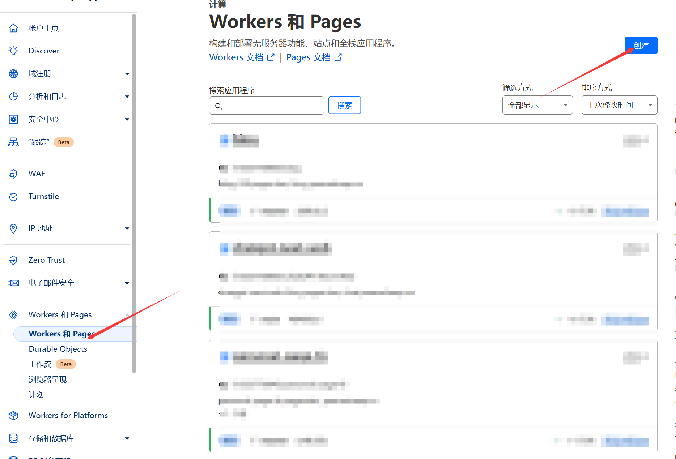Click the domain registration globe icon

click(13, 74)
